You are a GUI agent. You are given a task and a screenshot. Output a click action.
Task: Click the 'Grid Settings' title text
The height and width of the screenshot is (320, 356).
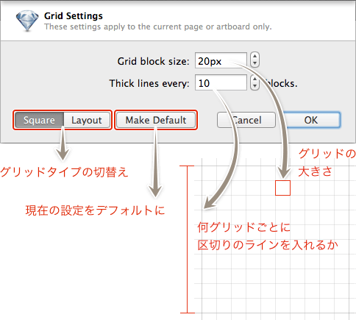pyautogui.click(x=74, y=16)
